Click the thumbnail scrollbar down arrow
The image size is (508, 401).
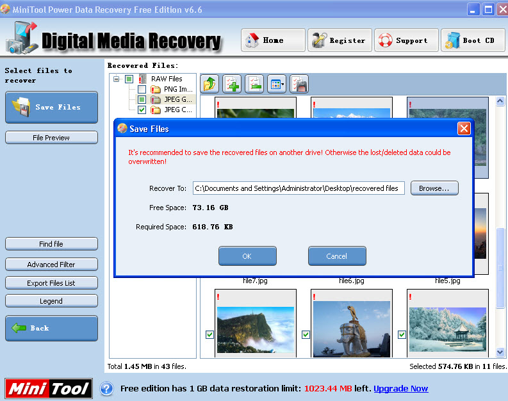coord(500,352)
